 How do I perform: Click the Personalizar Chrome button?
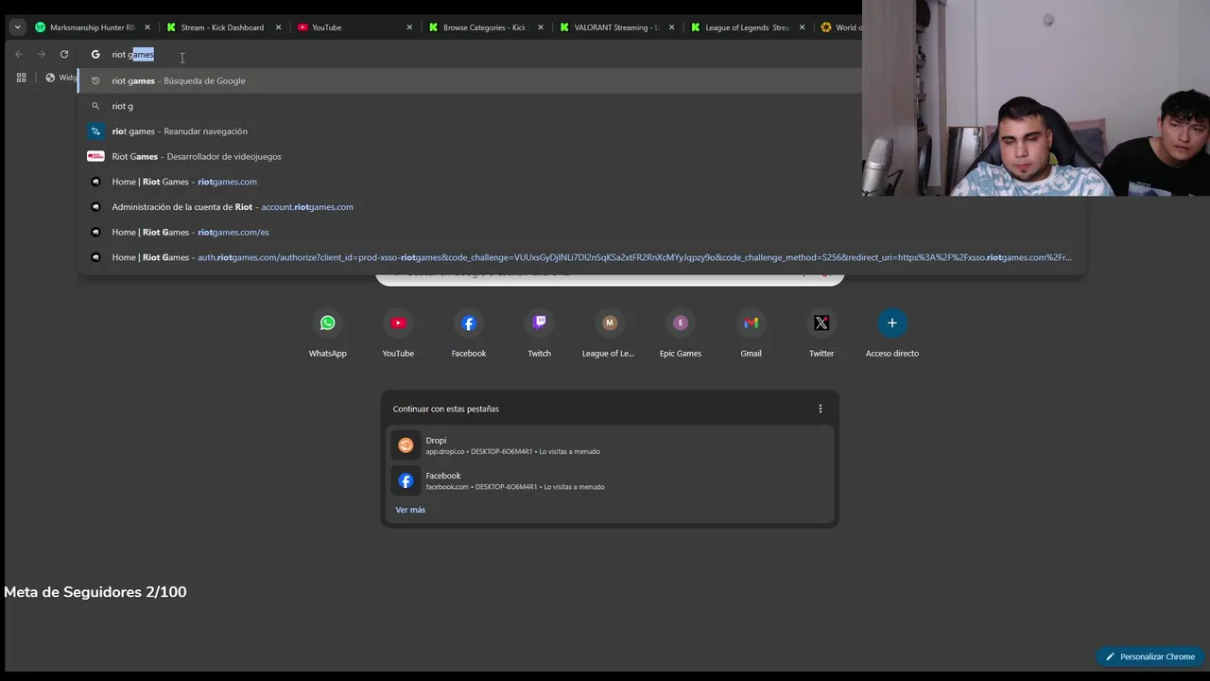pos(1149,656)
